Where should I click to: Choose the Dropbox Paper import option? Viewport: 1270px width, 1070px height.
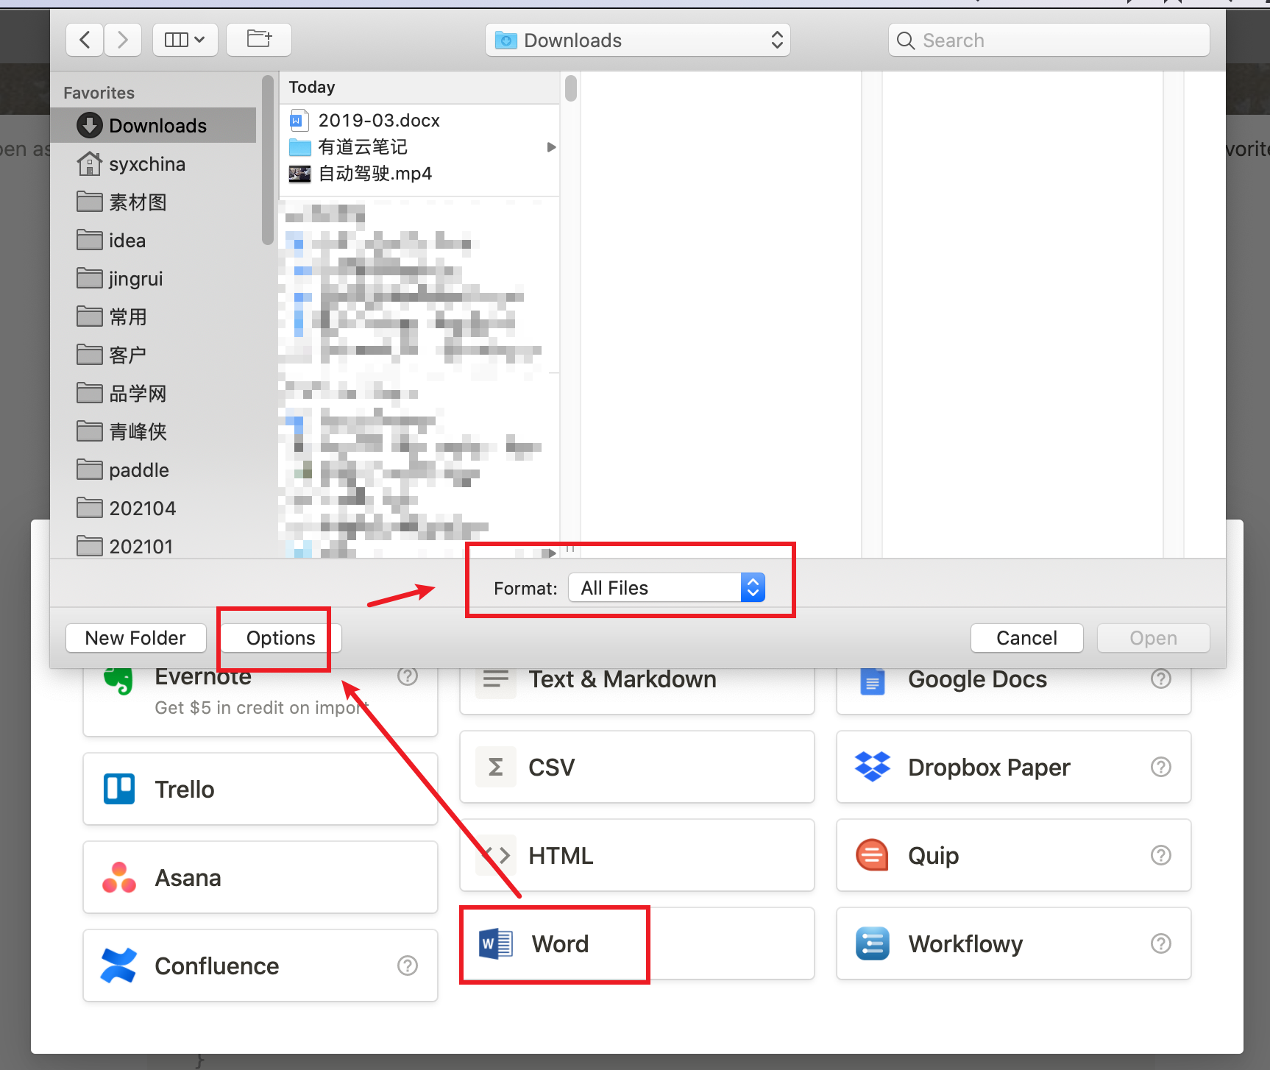click(x=1014, y=767)
